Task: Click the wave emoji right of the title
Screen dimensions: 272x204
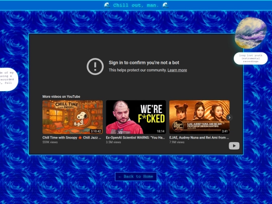Action: coord(165,6)
